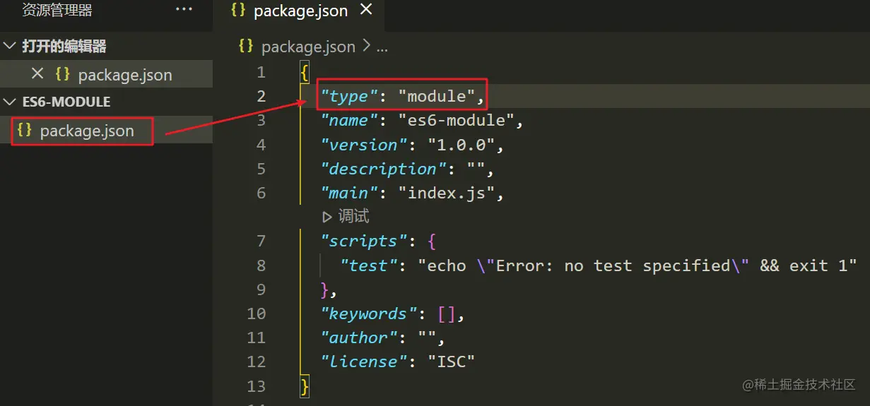Click the package.json breadcrumb item
The image size is (870, 406).
308,47
